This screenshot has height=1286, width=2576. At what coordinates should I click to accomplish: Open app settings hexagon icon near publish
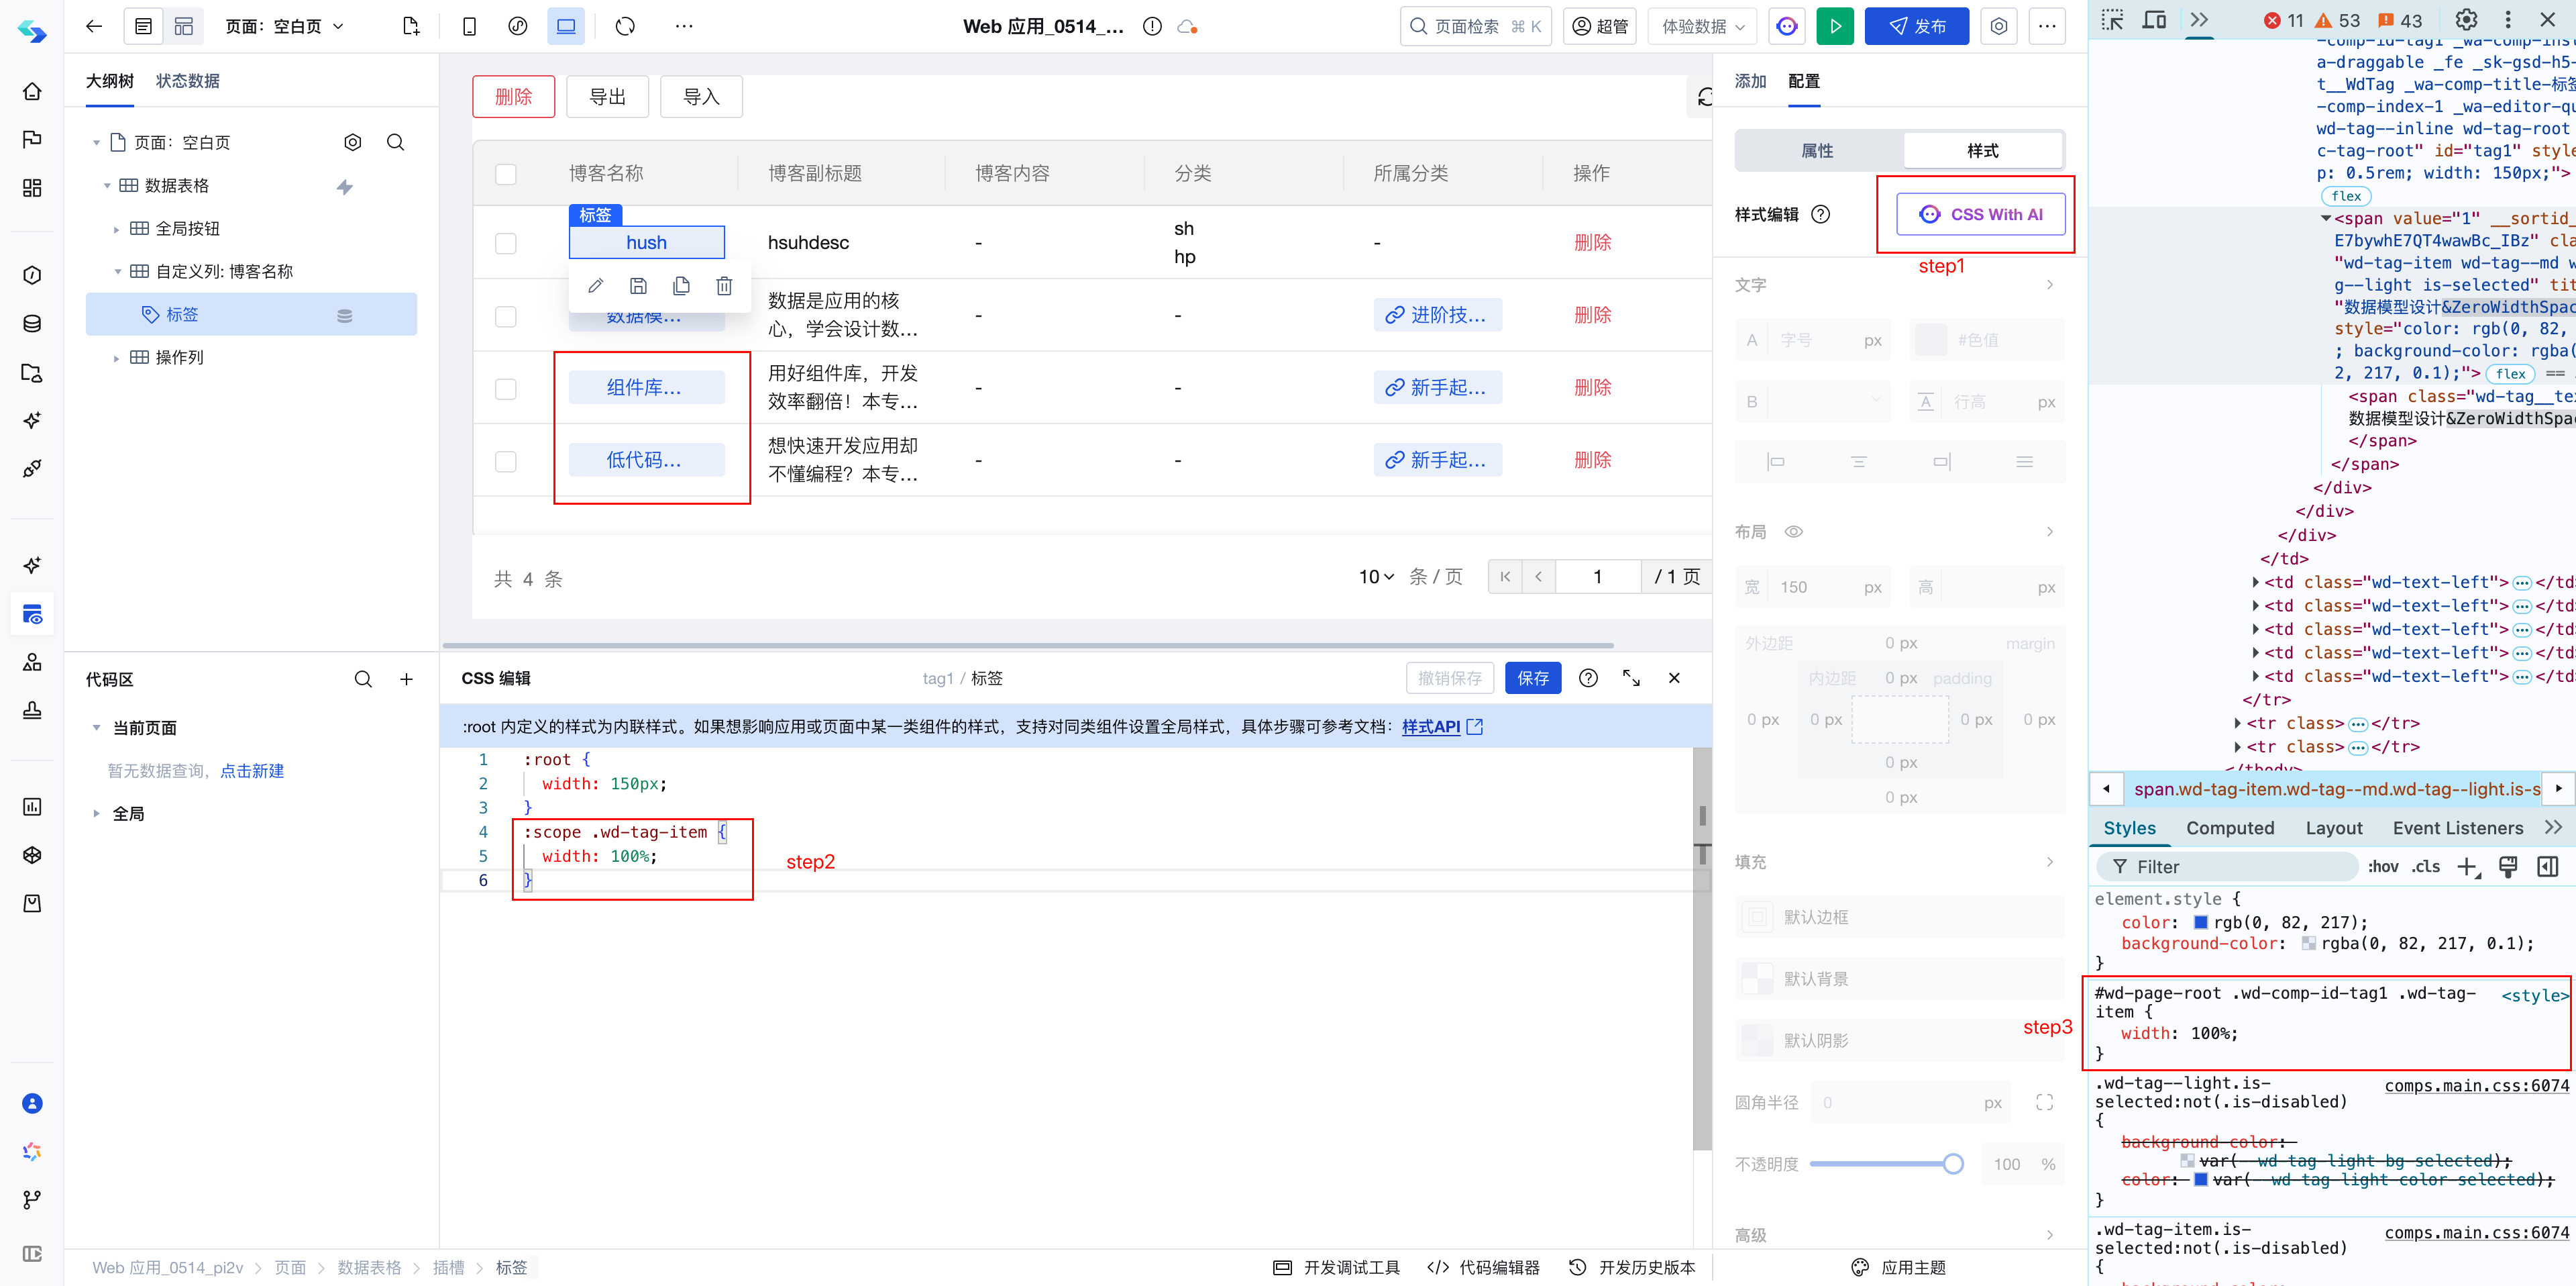point(1998,26)
